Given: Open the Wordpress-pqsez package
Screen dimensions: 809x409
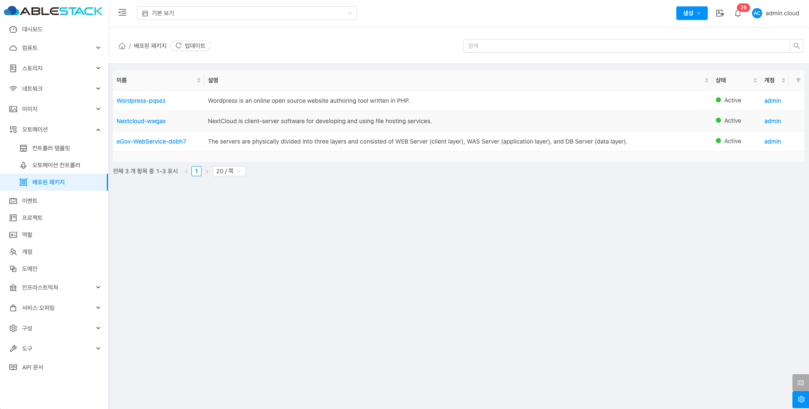Looking at the screenshot, I should coord(141,101).
